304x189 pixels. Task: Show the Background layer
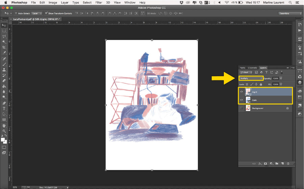(x=242, y=108)
